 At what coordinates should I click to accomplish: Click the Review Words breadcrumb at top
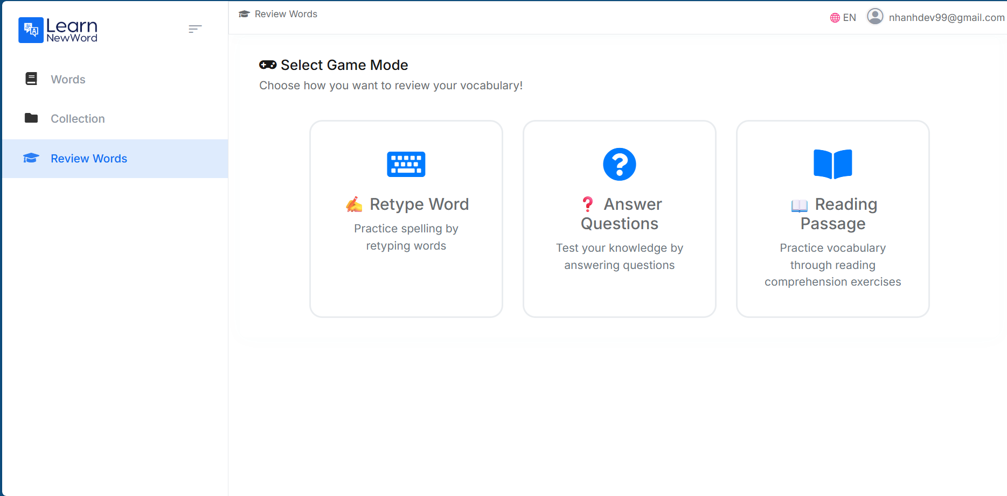coord(286,14)
